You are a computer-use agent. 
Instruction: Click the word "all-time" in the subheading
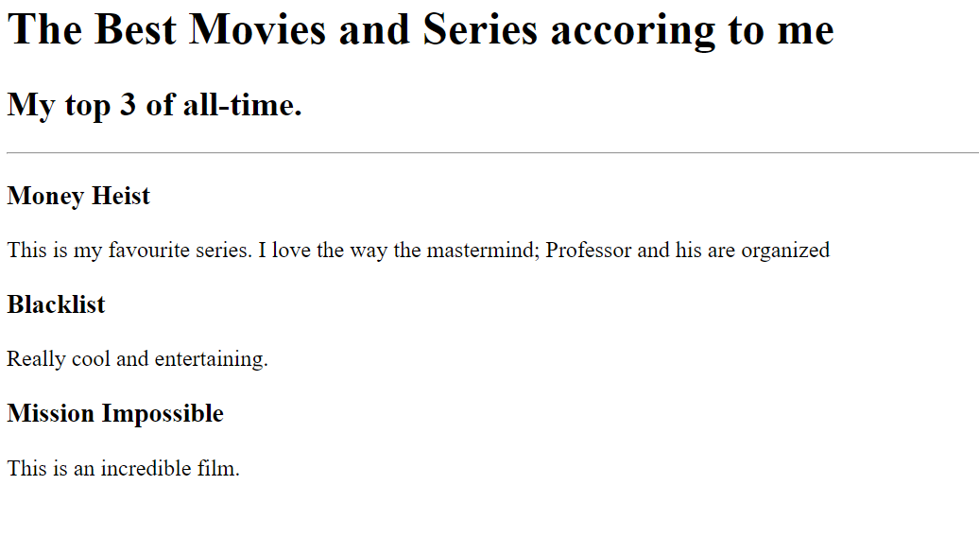(242, 104)
